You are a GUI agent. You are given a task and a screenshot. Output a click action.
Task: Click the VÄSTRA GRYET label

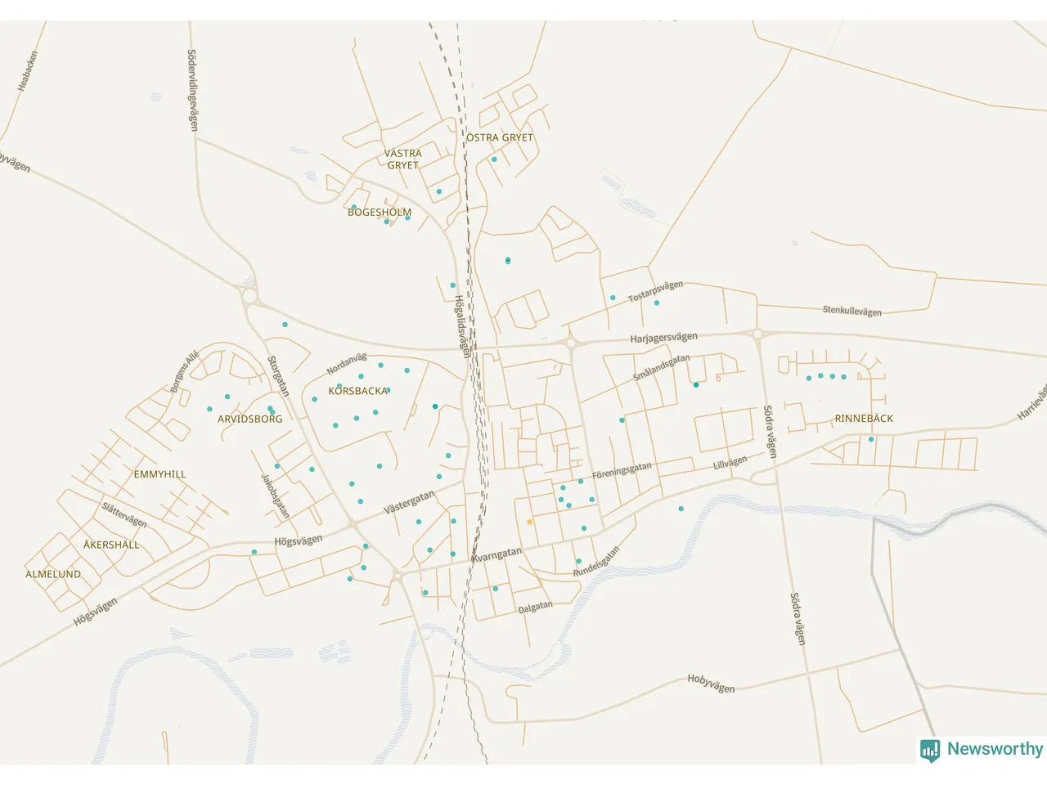(403, 159)
